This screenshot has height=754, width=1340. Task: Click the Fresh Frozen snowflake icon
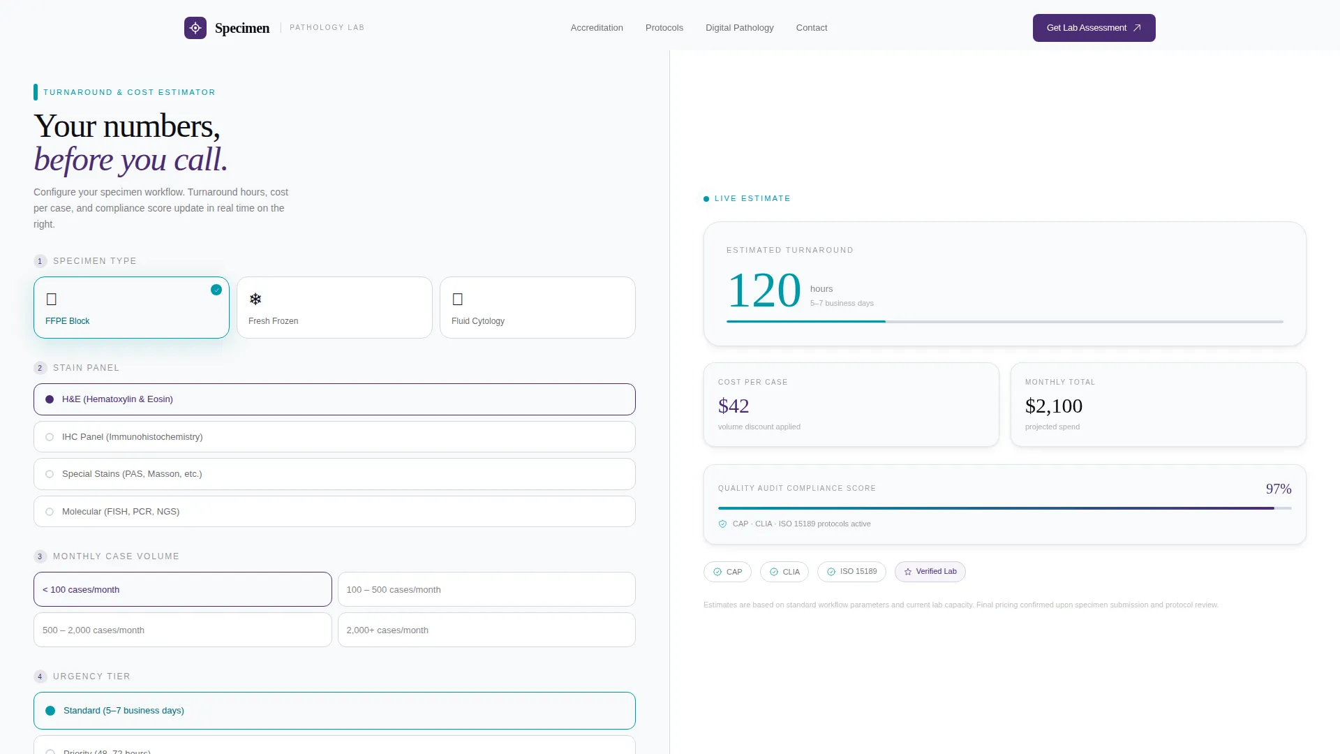click(255, 300)
